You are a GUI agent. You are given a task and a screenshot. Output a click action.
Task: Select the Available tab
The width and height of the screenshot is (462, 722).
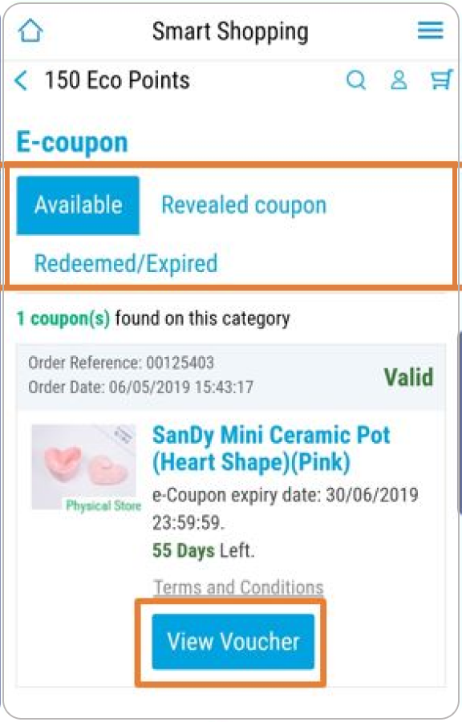coord(78,205)
